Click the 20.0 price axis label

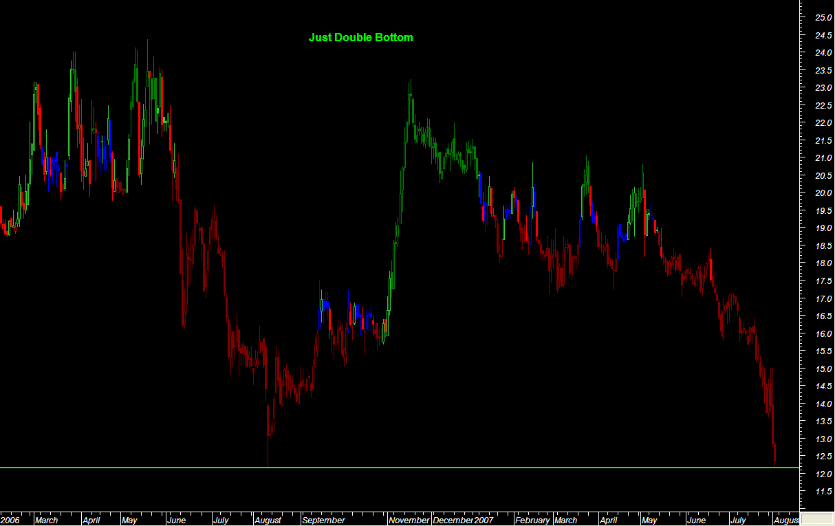(824, 193)
